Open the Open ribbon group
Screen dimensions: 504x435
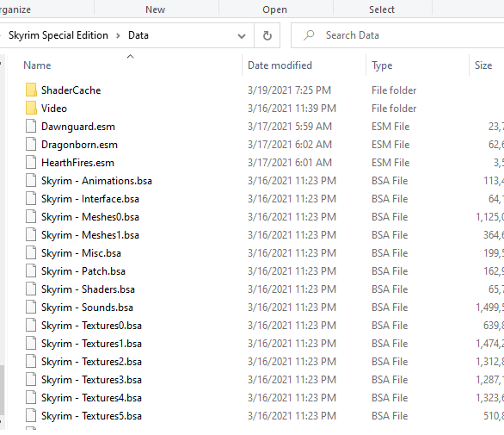tap(274, 9)
